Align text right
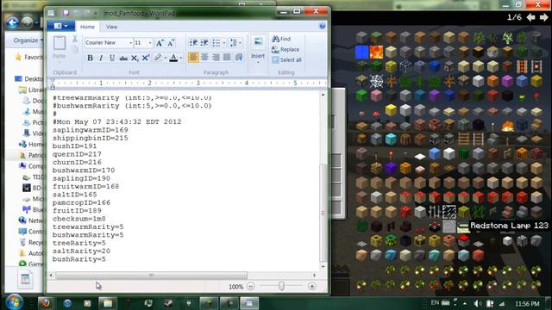 tap(216, 58)
